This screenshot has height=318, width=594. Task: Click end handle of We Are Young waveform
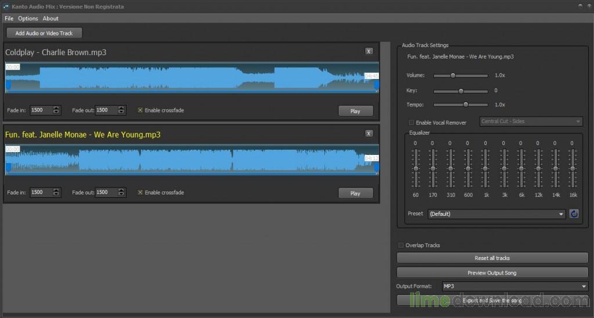[x=376, y=168]
